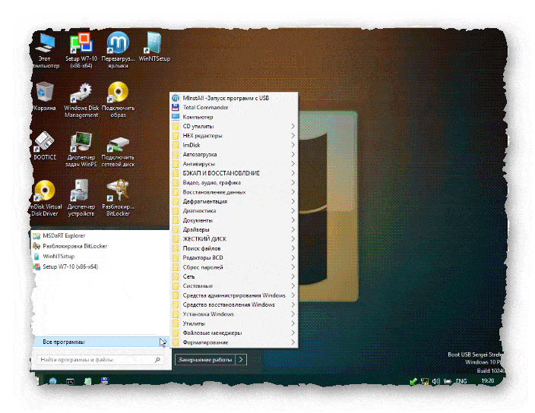Screen dimensions: 535x413
Task: Open the Системные folder
Action: [x=234, y=286]
